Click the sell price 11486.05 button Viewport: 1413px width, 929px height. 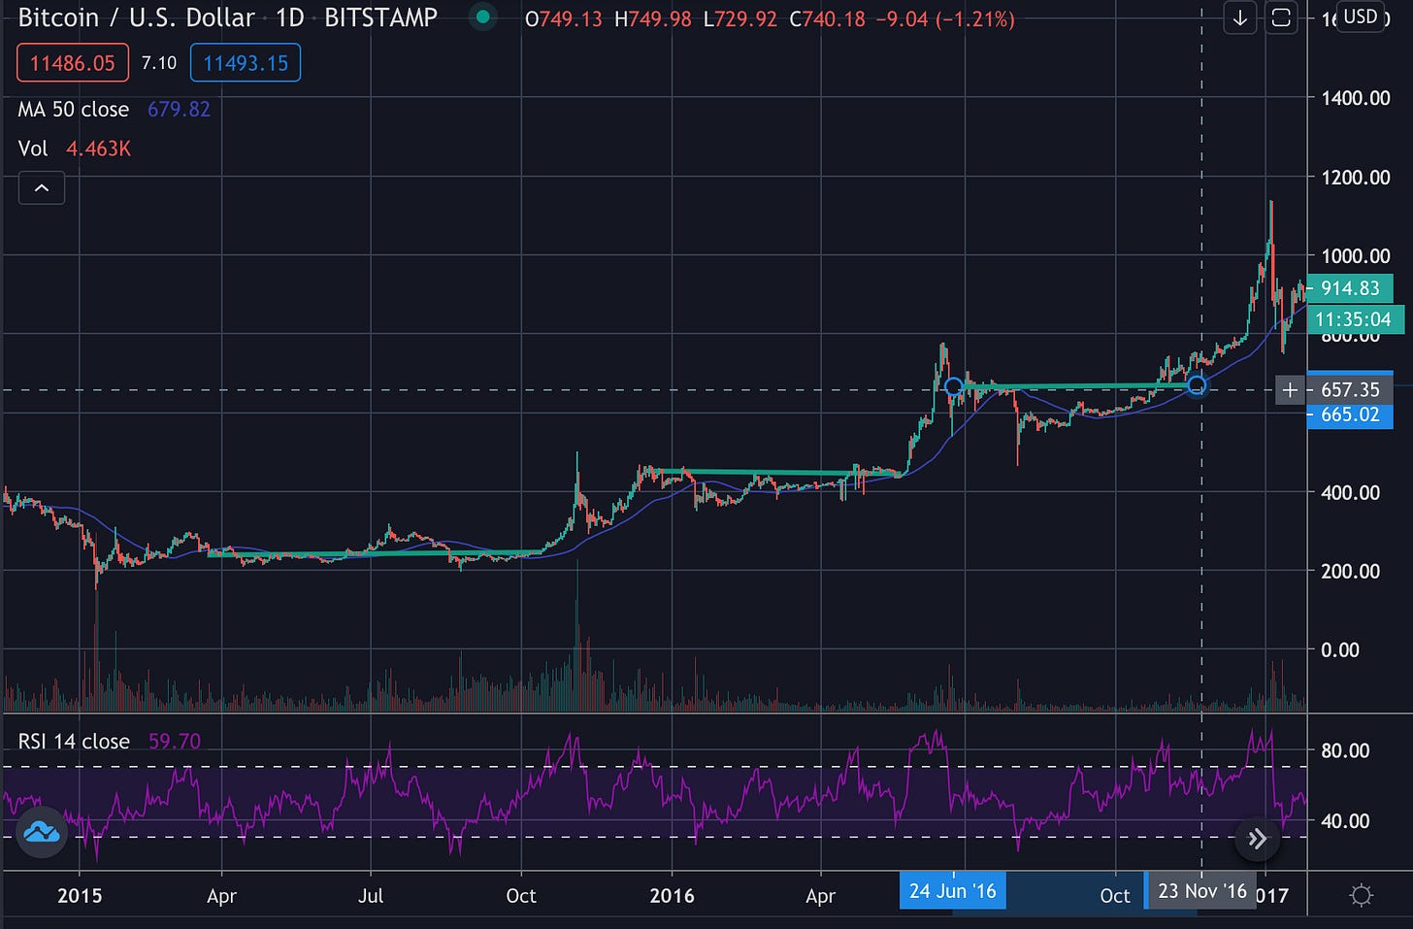(72, 63)
